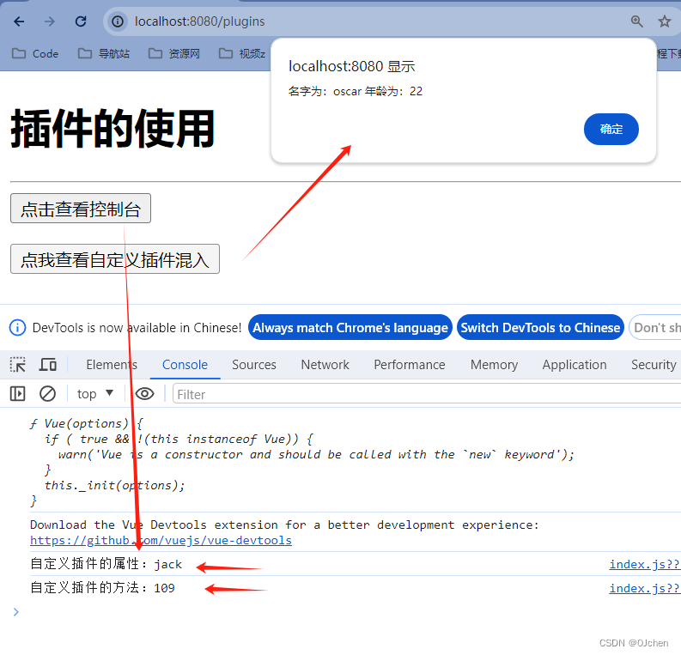Open the Application tab
This screenshot has height=655, width=681.
coord(575,365)
